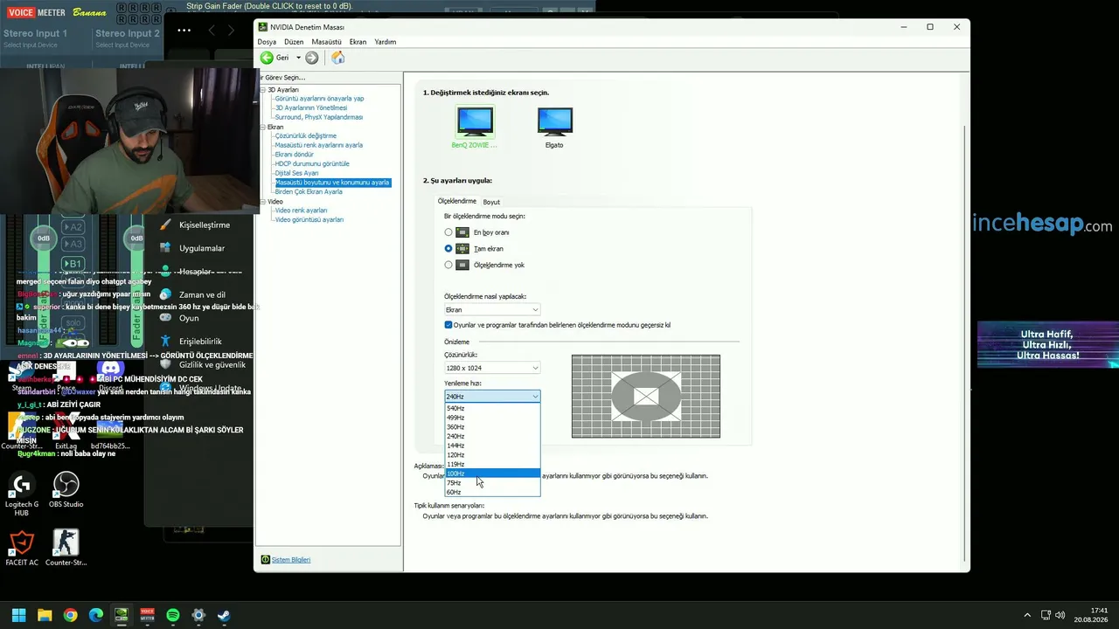Select the En boy oranı radio button
Viewport: 1119px width, 629px height.
[448, 232]
